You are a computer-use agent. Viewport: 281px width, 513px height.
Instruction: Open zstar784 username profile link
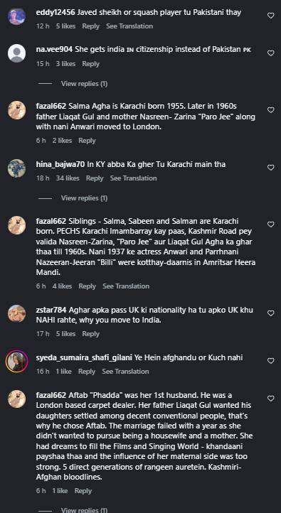[x=51, y=310]
